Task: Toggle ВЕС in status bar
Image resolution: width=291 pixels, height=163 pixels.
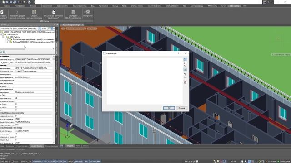Action: point(87,161)
